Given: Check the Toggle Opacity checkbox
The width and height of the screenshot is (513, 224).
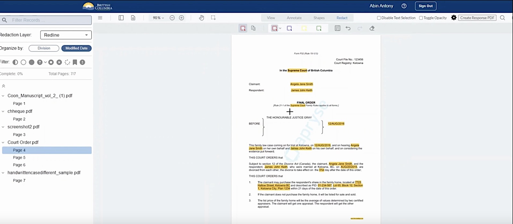Looking at the screenshot, I should coord(421,18).
